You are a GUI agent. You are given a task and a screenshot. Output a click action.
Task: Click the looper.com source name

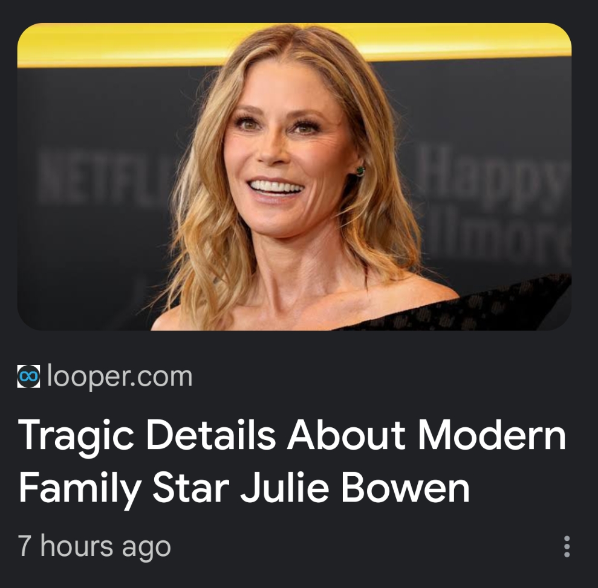pos(120,377)
